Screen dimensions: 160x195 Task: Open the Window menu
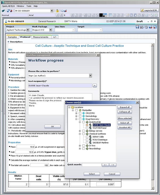tap(20, 6)
